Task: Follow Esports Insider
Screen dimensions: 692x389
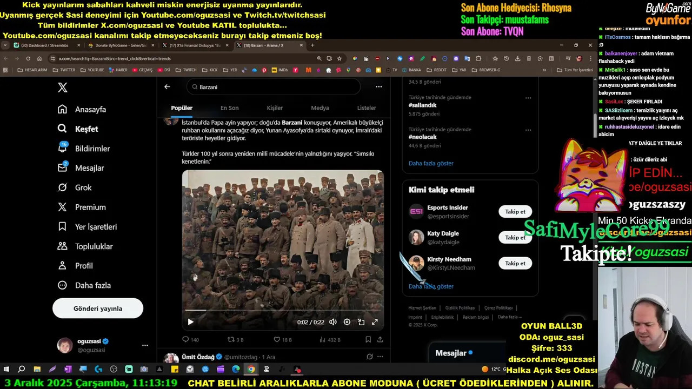Action: click(515, 212)
